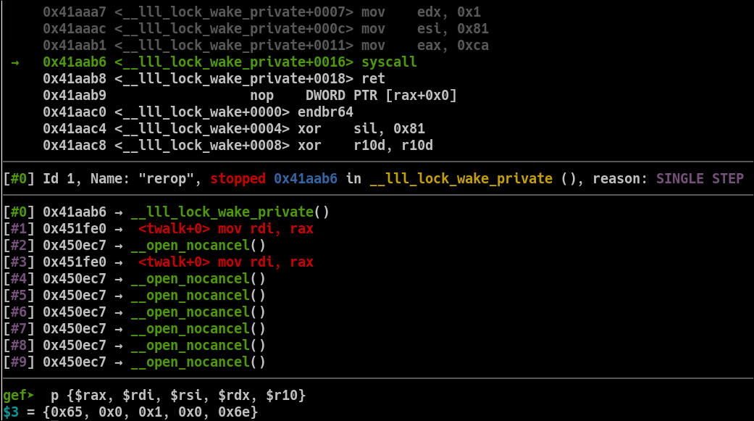This screenshot has height=421, width=754.
Task: Click the 0xca value in mov eax
Action: [473, 46]
